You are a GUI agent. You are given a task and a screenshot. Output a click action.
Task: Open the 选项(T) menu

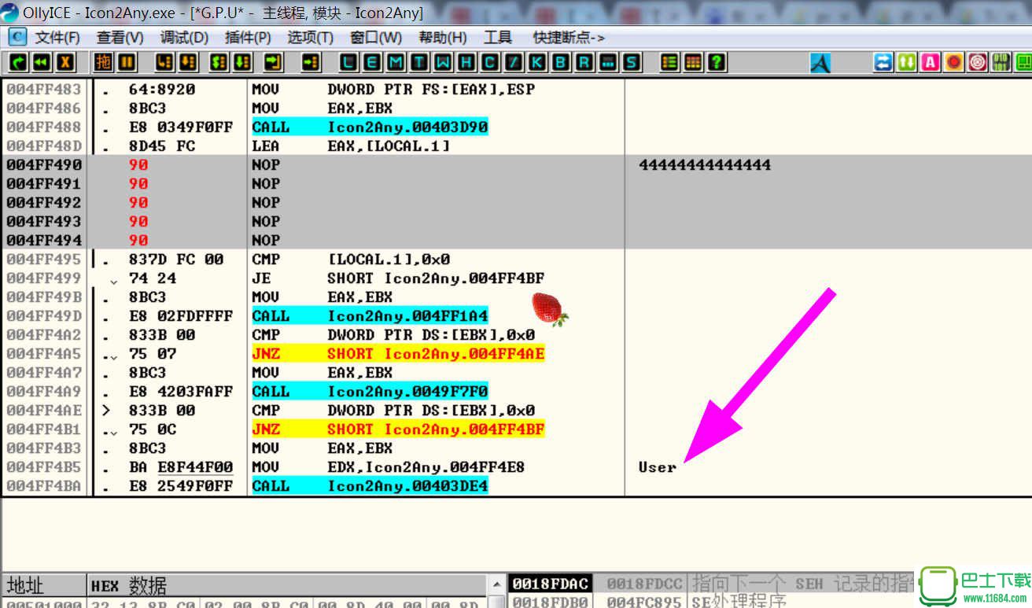coord(310,38)
